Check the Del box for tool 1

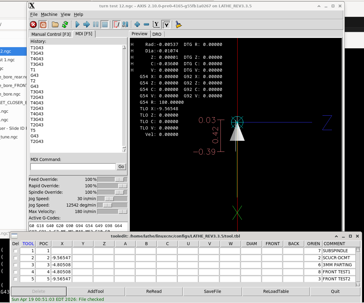point(15,251)
